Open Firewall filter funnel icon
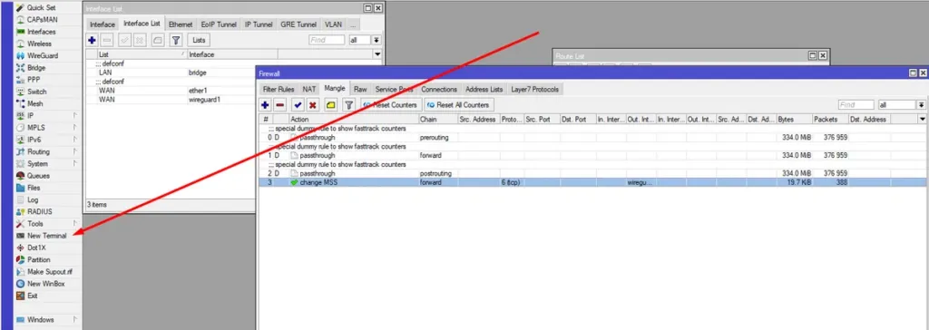 pyautogui.click(x=349, y=105)
